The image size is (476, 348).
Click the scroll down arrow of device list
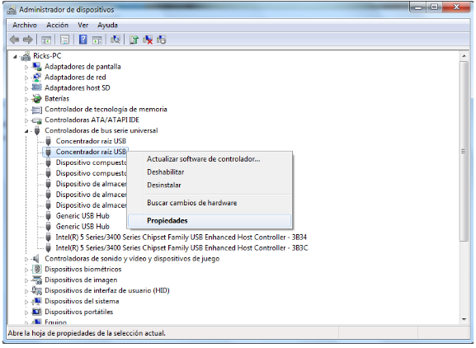pos(464,319)
